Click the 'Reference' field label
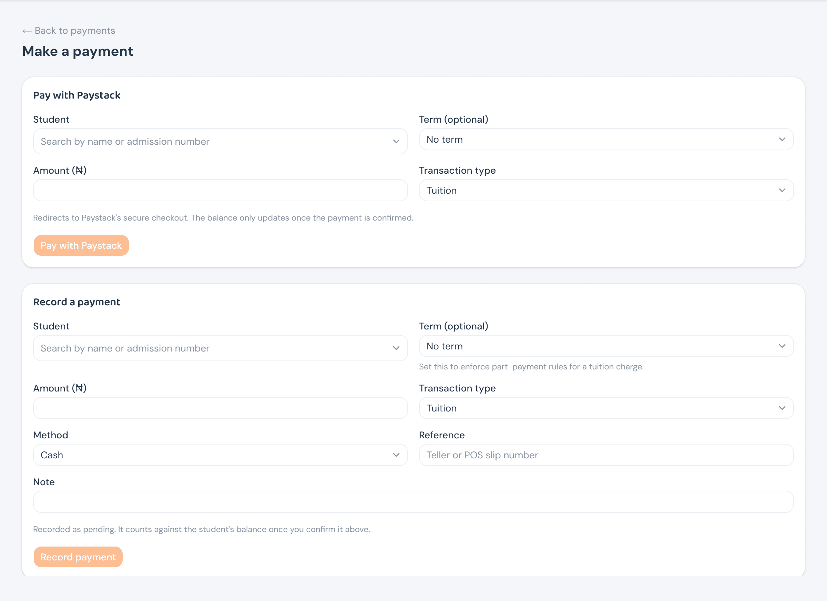The width and height of the screenshot is (827, 601). pyautogui.click(x=441, y=435)
